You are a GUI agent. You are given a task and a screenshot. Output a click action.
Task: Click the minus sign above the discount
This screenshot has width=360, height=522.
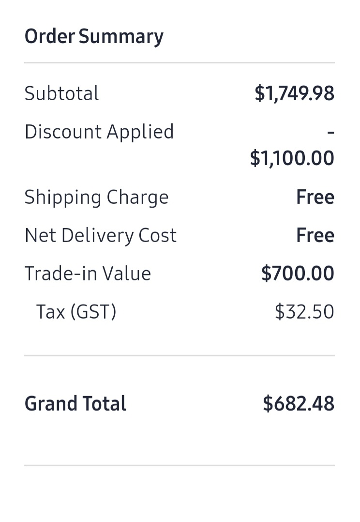pyautogui.click(x=330, y=133)
